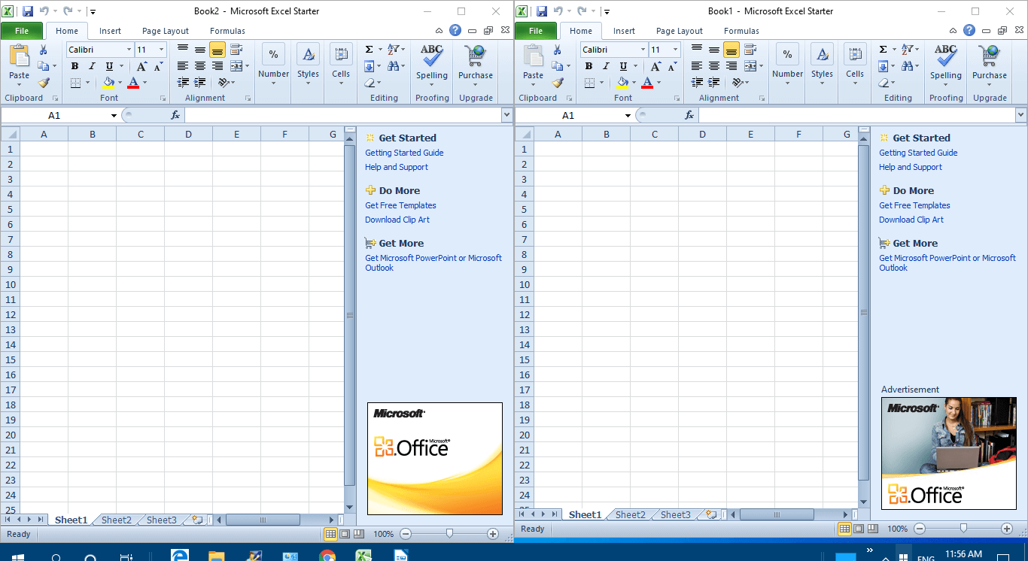1028x561 pixels.
Task: Toggle Middle Align button in Book1
Action: 713,50
